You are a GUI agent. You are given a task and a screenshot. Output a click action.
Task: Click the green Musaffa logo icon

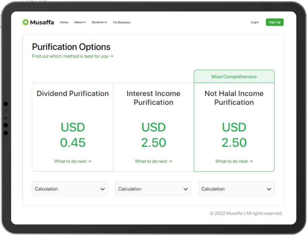(25, 22)
